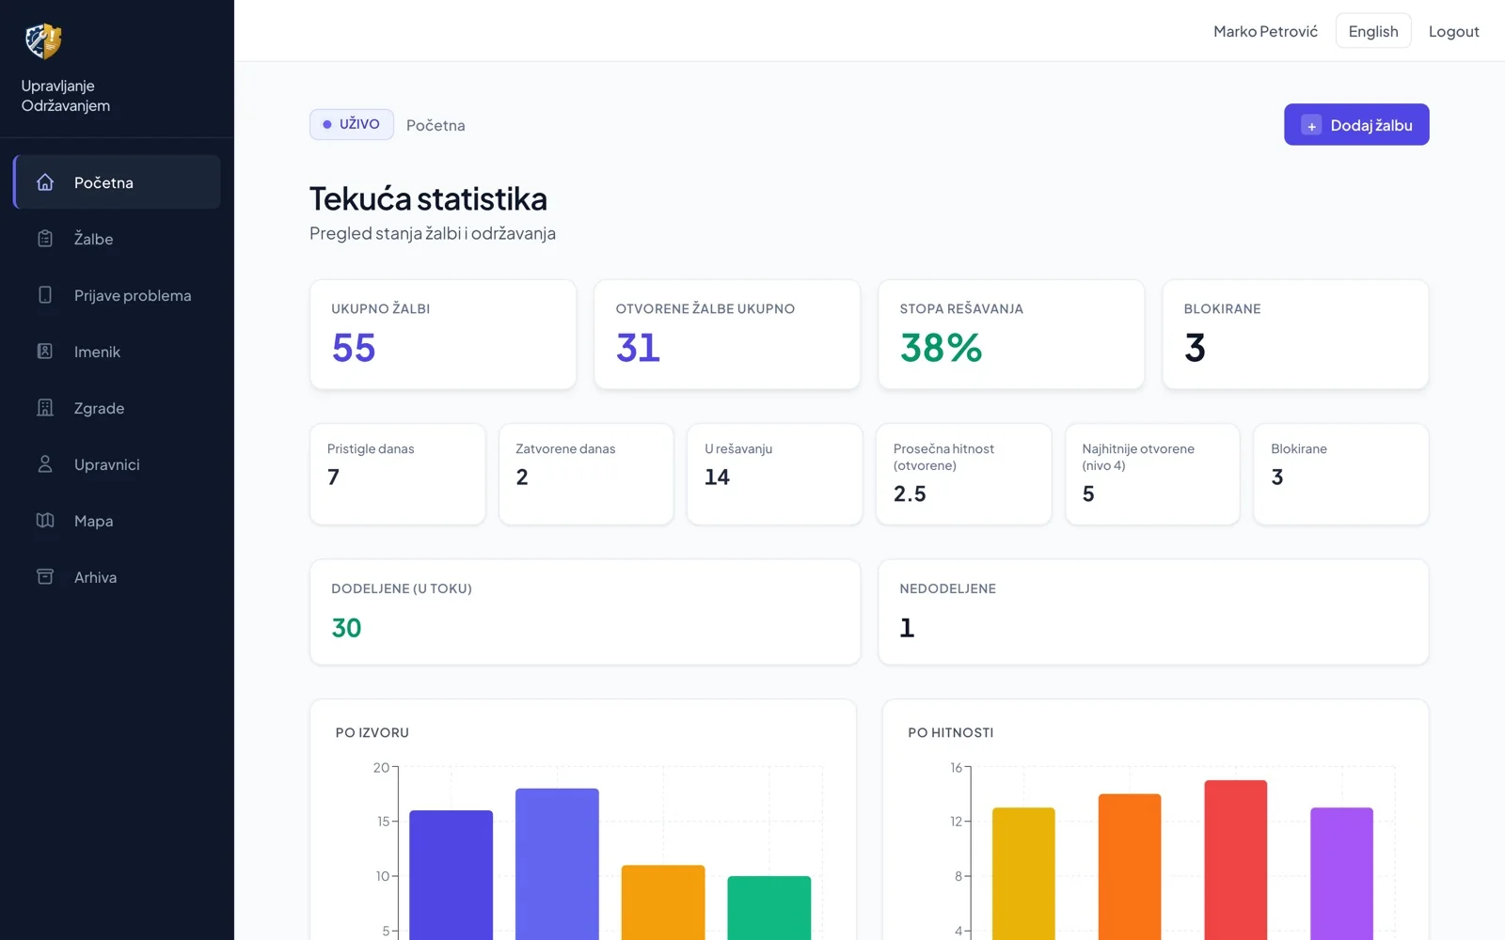
Task: Go to Prijave problema label
Action: 133,295
